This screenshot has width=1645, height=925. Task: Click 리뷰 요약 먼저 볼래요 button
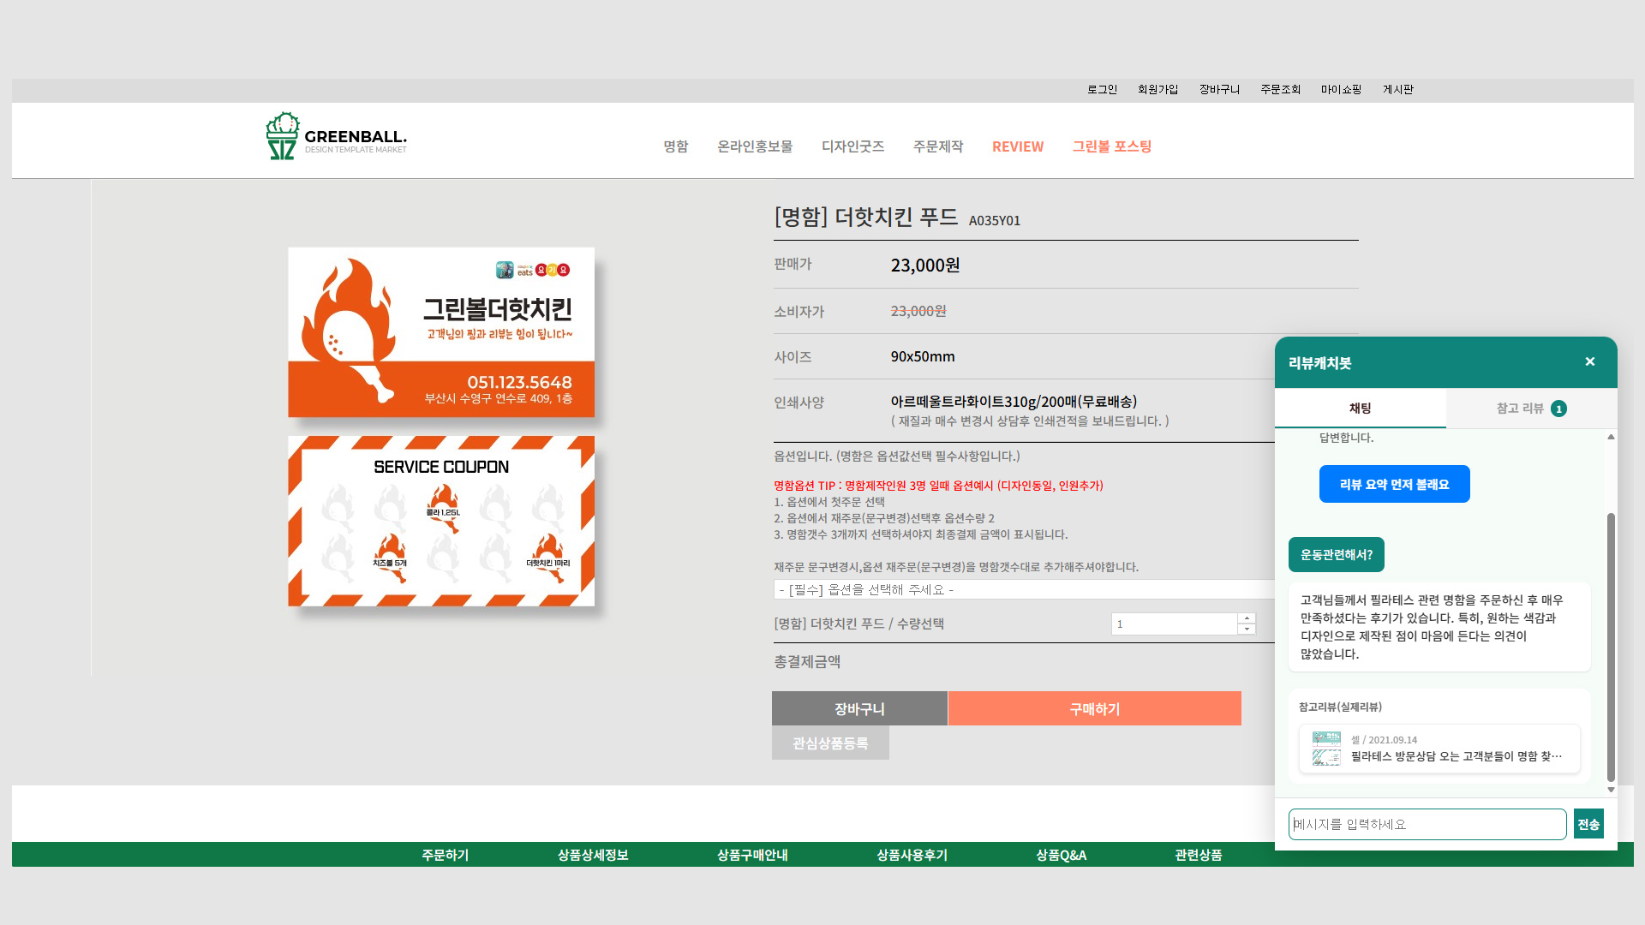[x=1394, y=484]
